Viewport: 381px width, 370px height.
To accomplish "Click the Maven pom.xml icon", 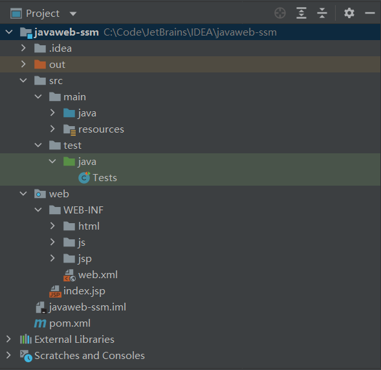I will click(40, 323).
